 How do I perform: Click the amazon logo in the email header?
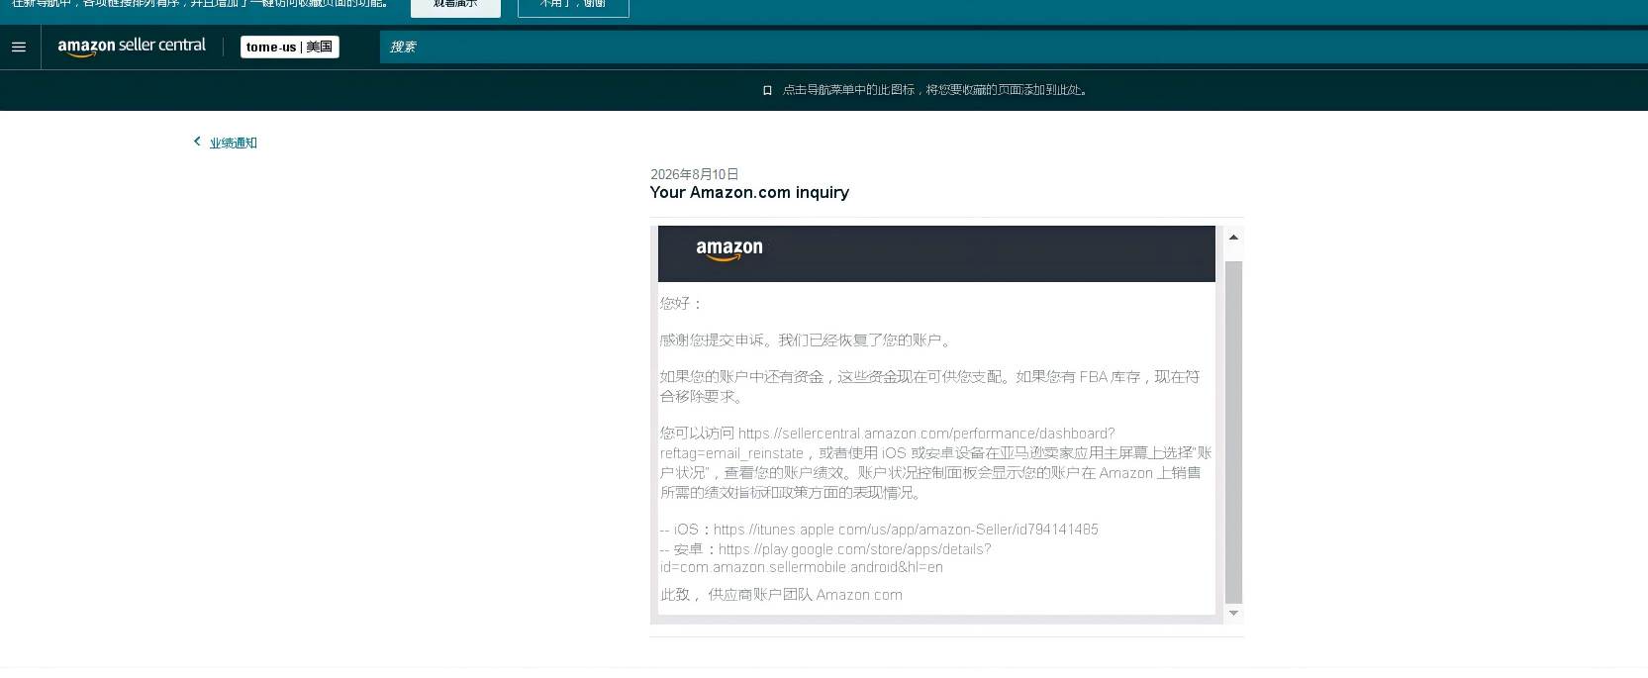pos(729,249)
